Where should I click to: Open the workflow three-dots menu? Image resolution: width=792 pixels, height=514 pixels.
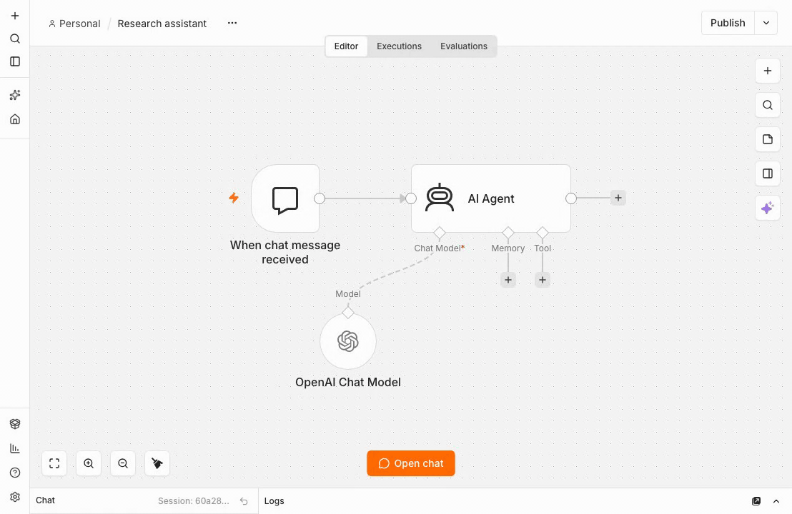click(232, 24)
